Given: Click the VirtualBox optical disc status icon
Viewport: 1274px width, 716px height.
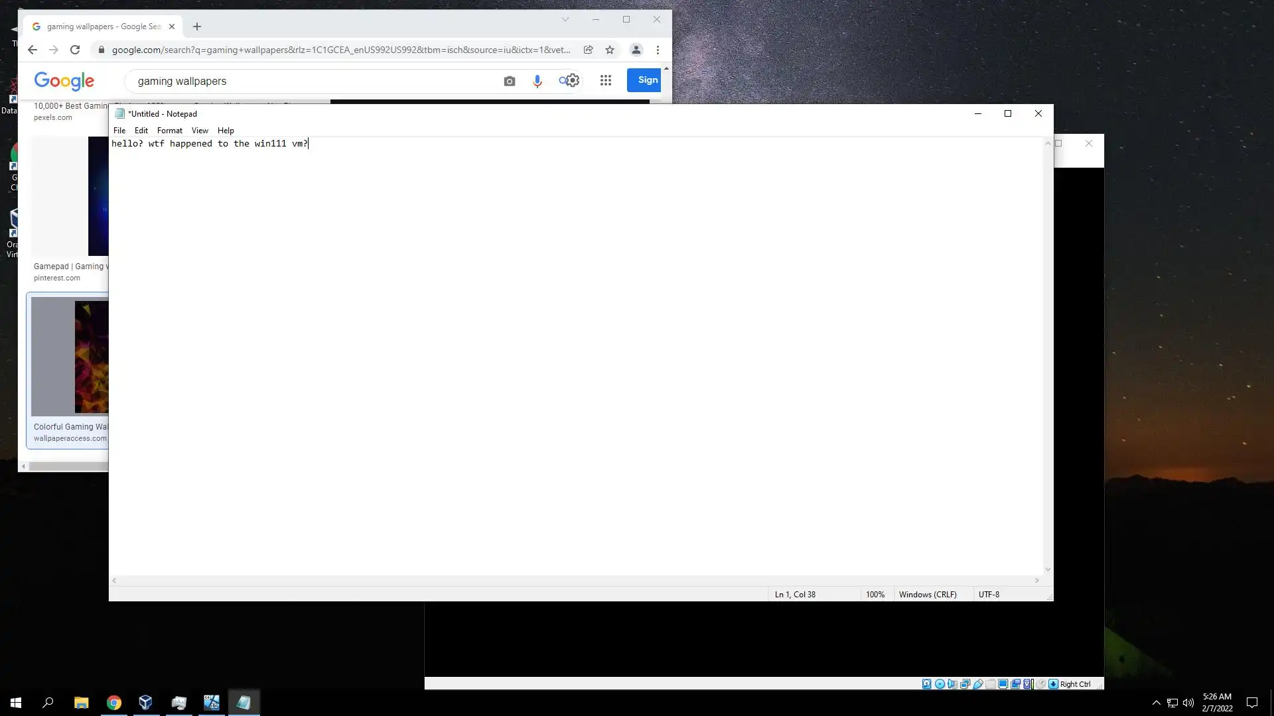Looking at the screenshot, I should [940, 684].
